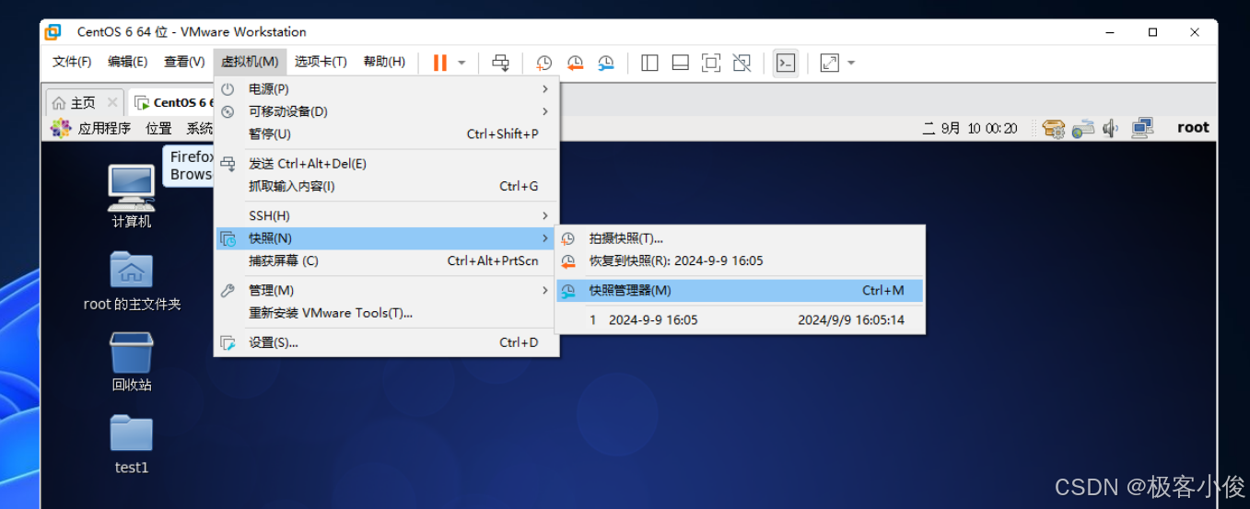Viewport: 1250px width, 509px height.
Task: Click the snapshot manager toolbar icon with wrench
Action: 606,63
